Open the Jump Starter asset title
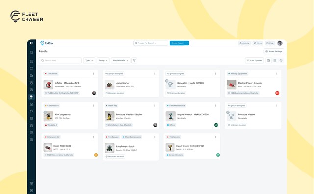 pos(123,83)
